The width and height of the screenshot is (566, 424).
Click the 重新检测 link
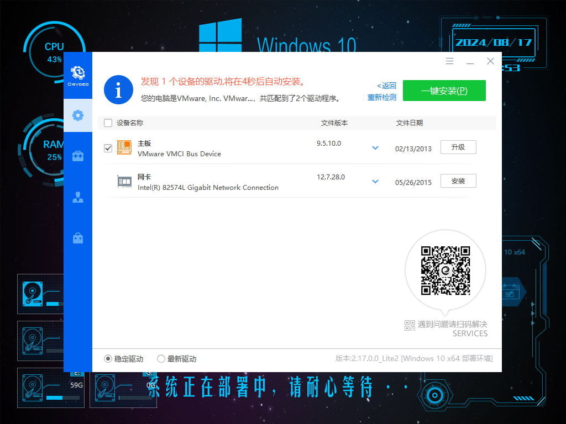pos(382,97)
